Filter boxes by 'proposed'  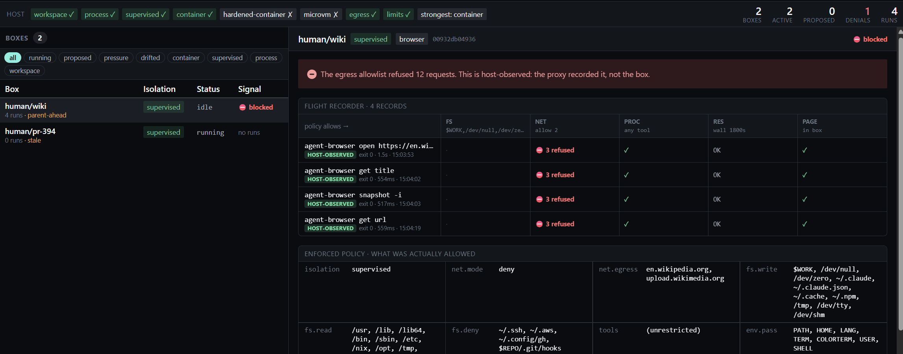[x=78, y=58]
